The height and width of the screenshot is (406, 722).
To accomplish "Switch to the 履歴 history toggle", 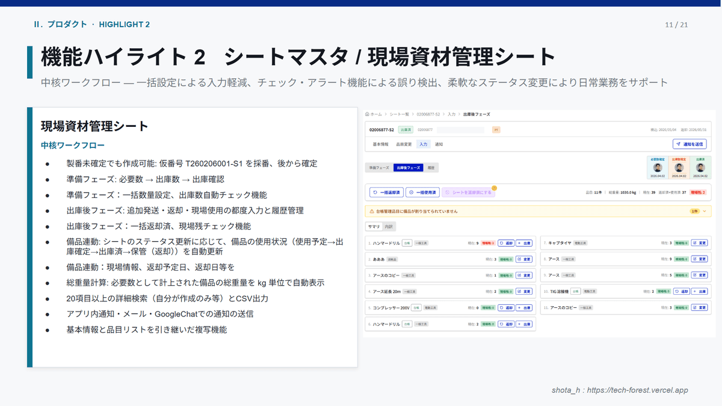I will tap(431, 168).
